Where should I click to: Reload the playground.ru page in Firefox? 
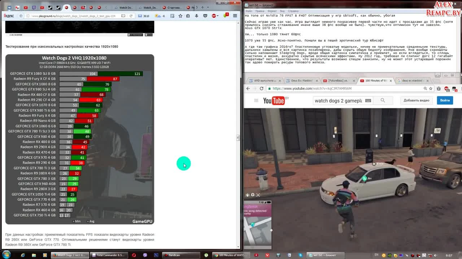tap(131, 16)
